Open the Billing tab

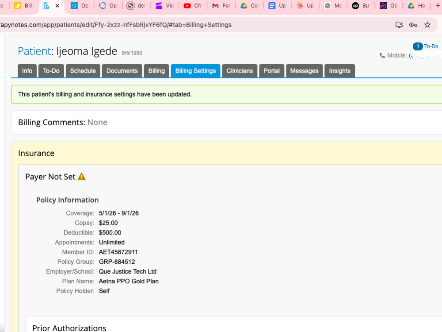pos(156,71)
